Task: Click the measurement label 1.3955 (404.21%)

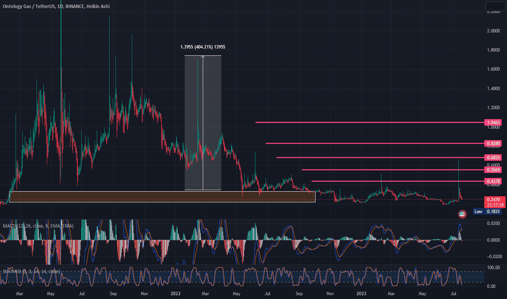Action: [203, 47]
